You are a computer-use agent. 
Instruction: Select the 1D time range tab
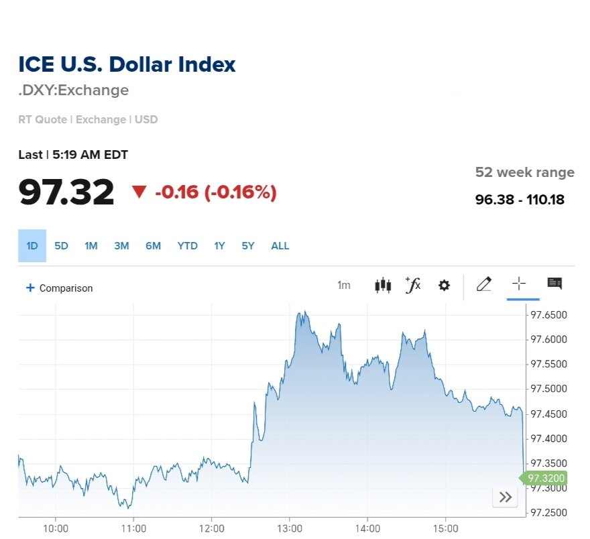tap(32, 246)
